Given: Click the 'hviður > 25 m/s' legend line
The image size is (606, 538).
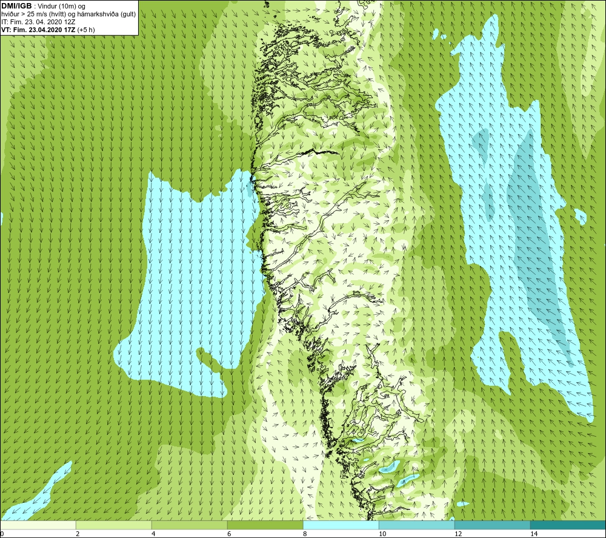Looking at the screenshot, I should coord(68,15).
